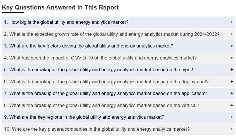The height and width of the screenshot is (136, 236).
Task: Open the key players/companies question
Action: (97, 129)
